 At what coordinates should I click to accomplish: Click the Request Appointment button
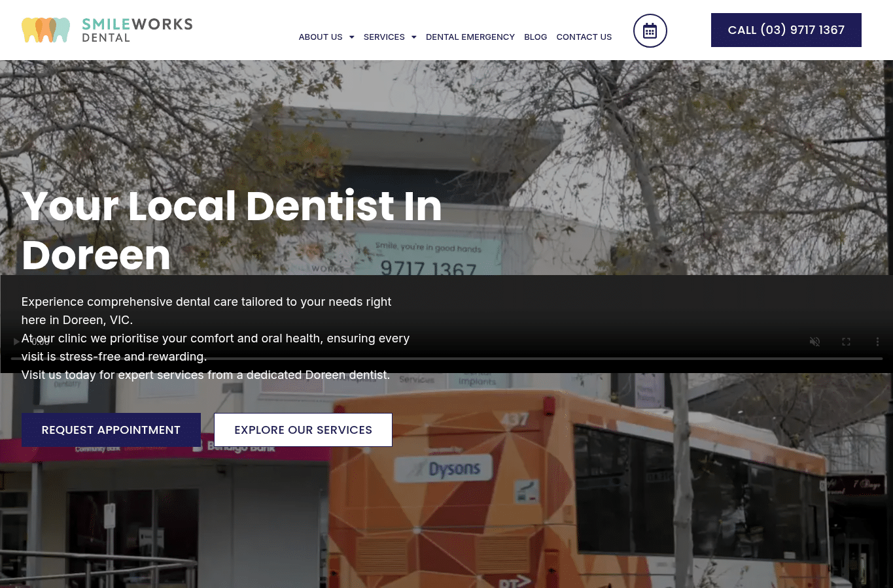click(111, 430)
